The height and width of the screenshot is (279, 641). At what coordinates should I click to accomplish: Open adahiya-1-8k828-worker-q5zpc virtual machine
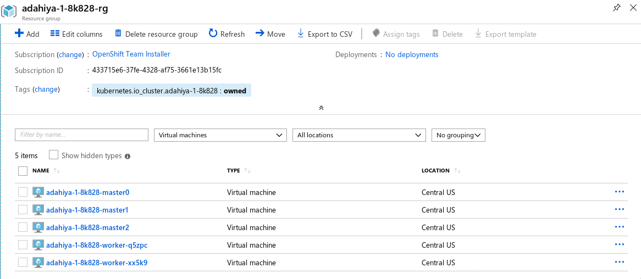pos(97,245)
